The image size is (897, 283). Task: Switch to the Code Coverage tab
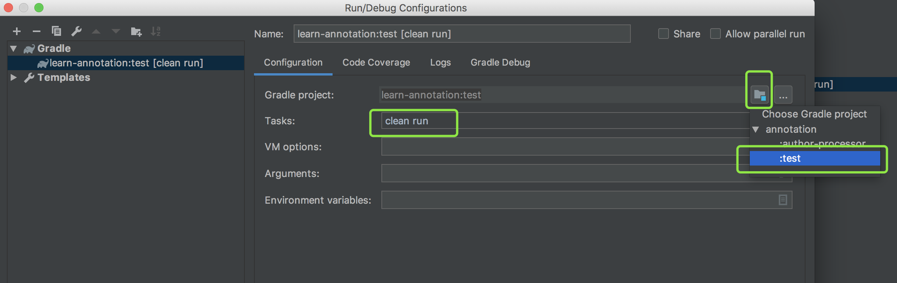click(x=376, y=63)
